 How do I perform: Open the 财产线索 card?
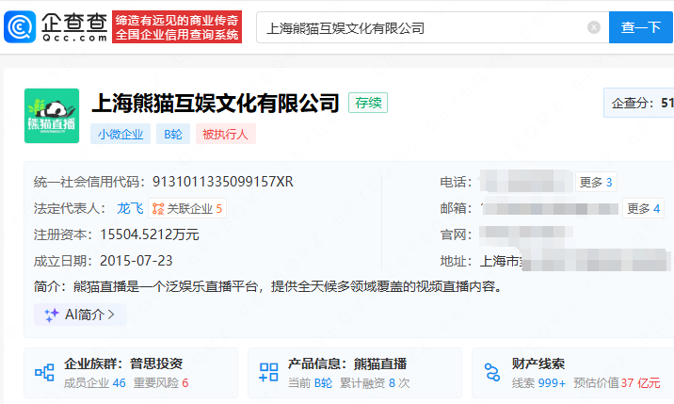click(x=572, y=373)
